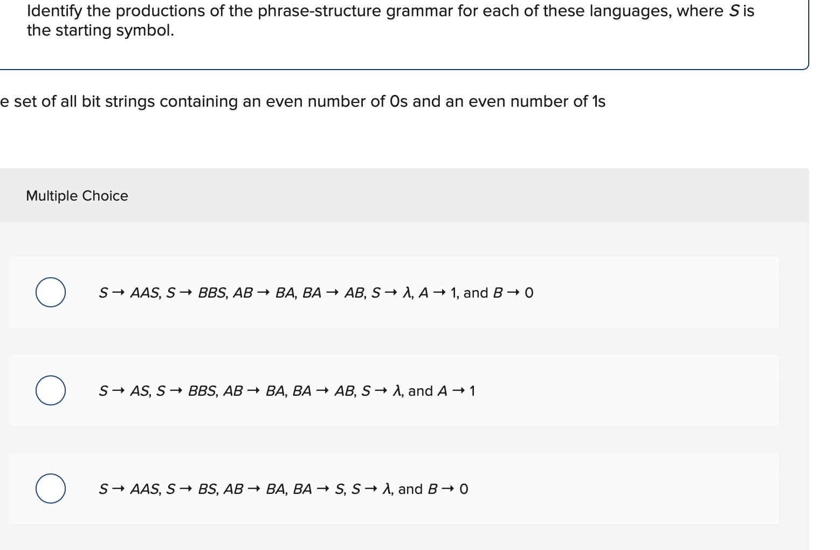Select the third answer option radio button
The width and height of the screenshot is (840, 550).
pos(50,489)
